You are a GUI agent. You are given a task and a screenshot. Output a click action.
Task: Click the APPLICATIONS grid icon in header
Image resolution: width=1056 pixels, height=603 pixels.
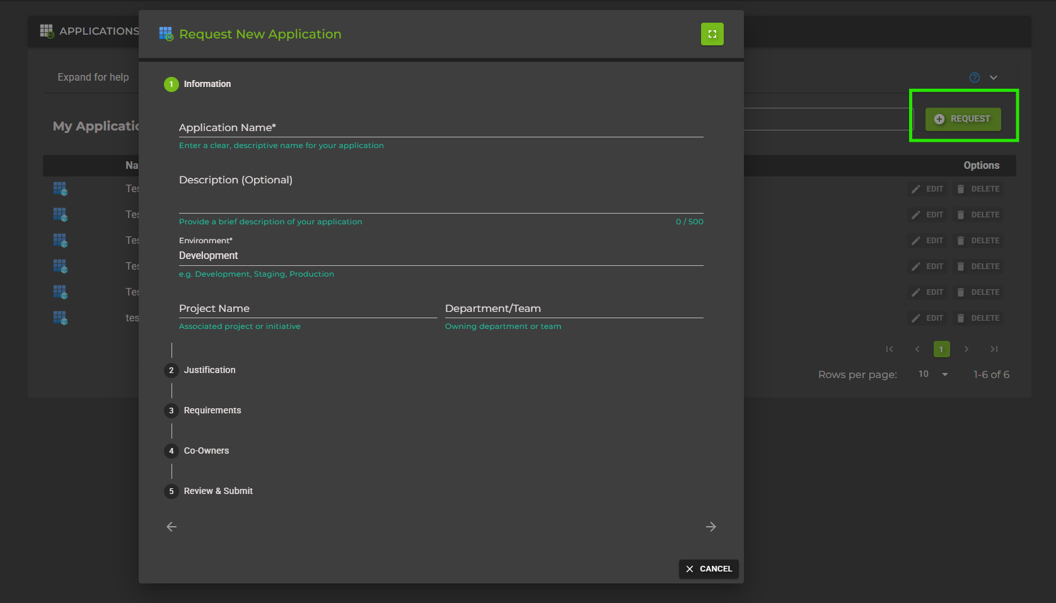tap(46, 30)
